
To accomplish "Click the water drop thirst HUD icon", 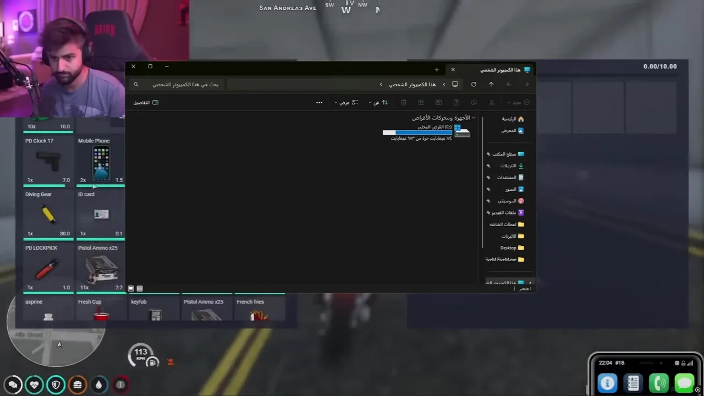I will pyautogui.click(x=98, y=384).
